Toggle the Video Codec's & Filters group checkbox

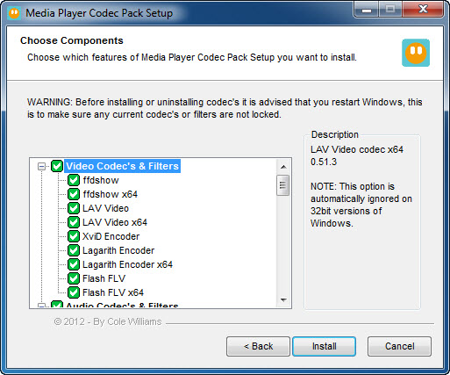(57, 166)
